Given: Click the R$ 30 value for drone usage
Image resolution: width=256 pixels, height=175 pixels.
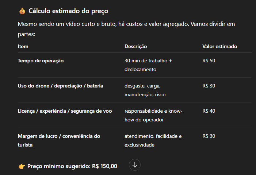Looking at the screenshot, I should (209, 86).
